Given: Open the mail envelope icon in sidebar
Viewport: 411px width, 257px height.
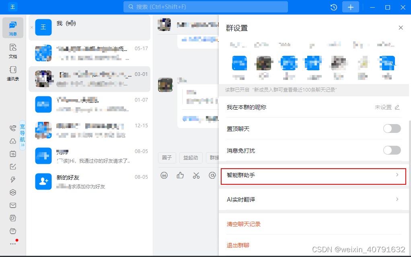Looking at the screenshot, I should [12, 205].
